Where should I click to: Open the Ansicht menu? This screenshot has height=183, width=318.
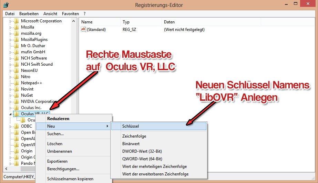pos(50,14)
